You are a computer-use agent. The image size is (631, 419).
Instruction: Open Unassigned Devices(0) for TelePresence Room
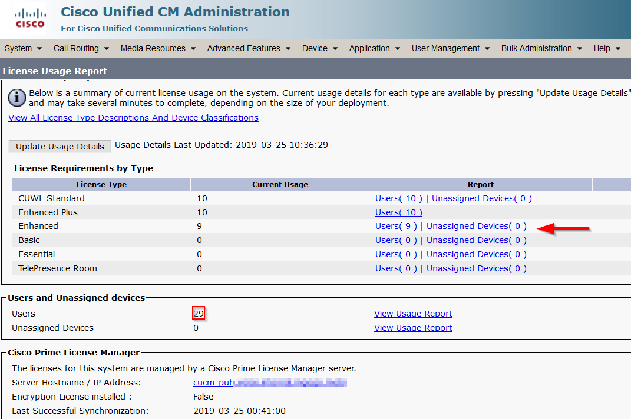477,268
